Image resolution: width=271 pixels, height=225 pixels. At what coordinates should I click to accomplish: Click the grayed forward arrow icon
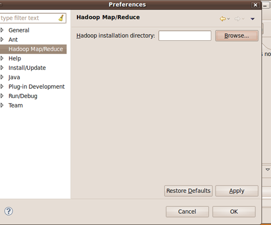[x=237, y=19]
